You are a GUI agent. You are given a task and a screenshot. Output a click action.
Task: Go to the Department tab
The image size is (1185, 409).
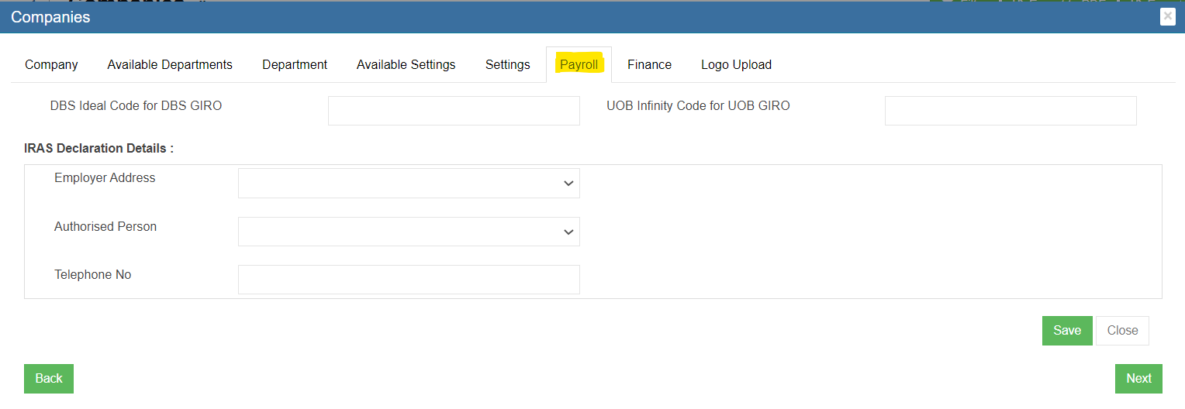click(295, 65)
